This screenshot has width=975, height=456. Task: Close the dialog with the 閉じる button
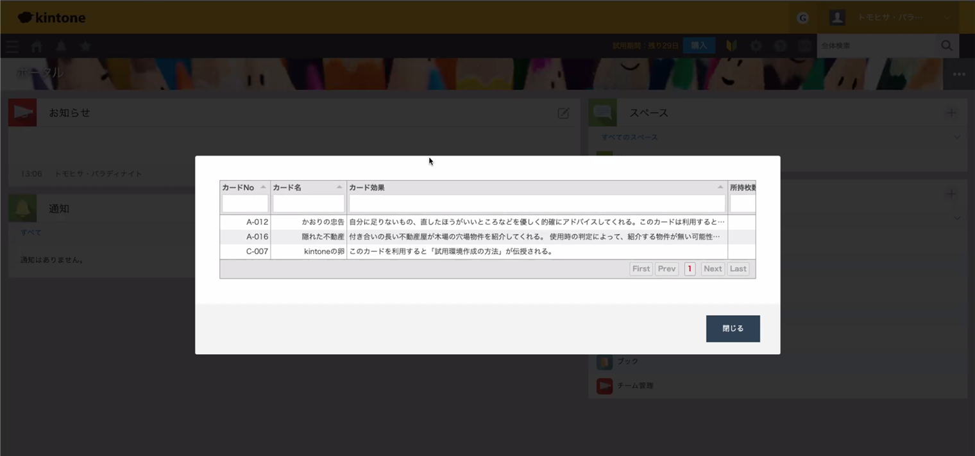(733, 329)
